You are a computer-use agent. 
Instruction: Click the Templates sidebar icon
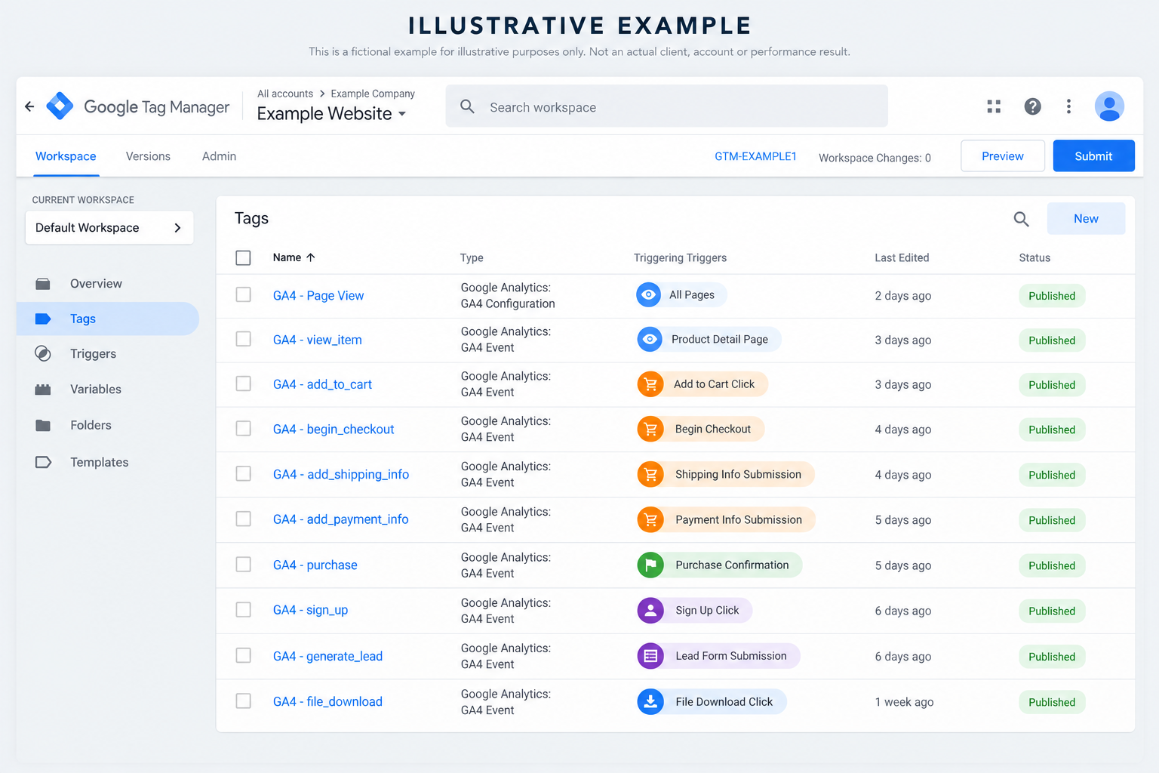43,462
